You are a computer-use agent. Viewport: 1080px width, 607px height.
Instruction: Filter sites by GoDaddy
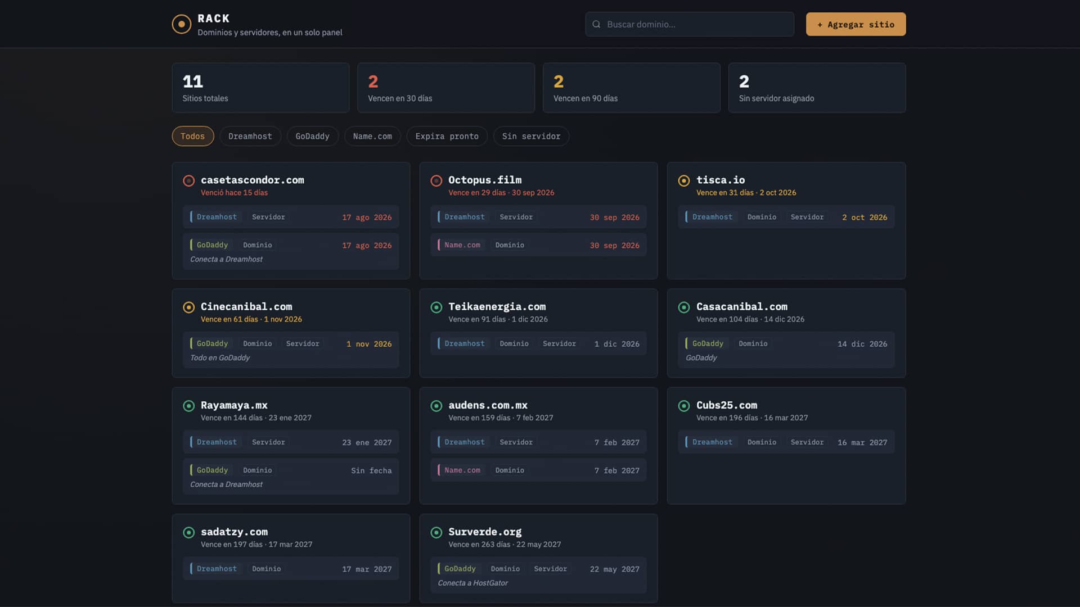click(x=313, y=136)
